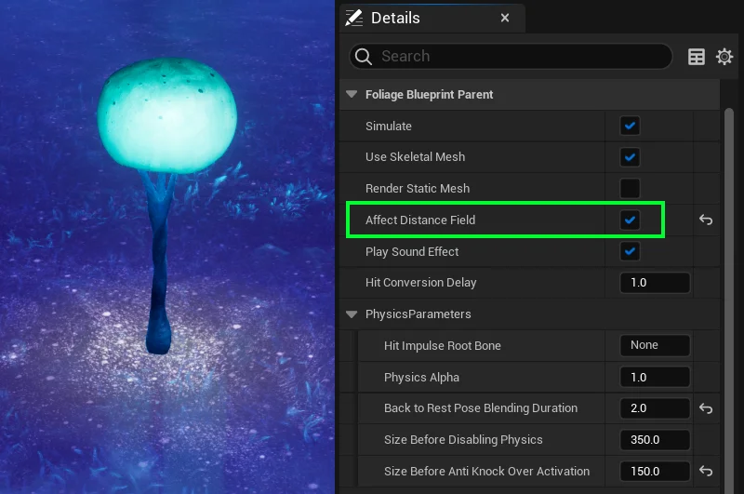
Task: Click the magnifier icon in search bar
Action: pyautogui.click(x=364, y=57)
